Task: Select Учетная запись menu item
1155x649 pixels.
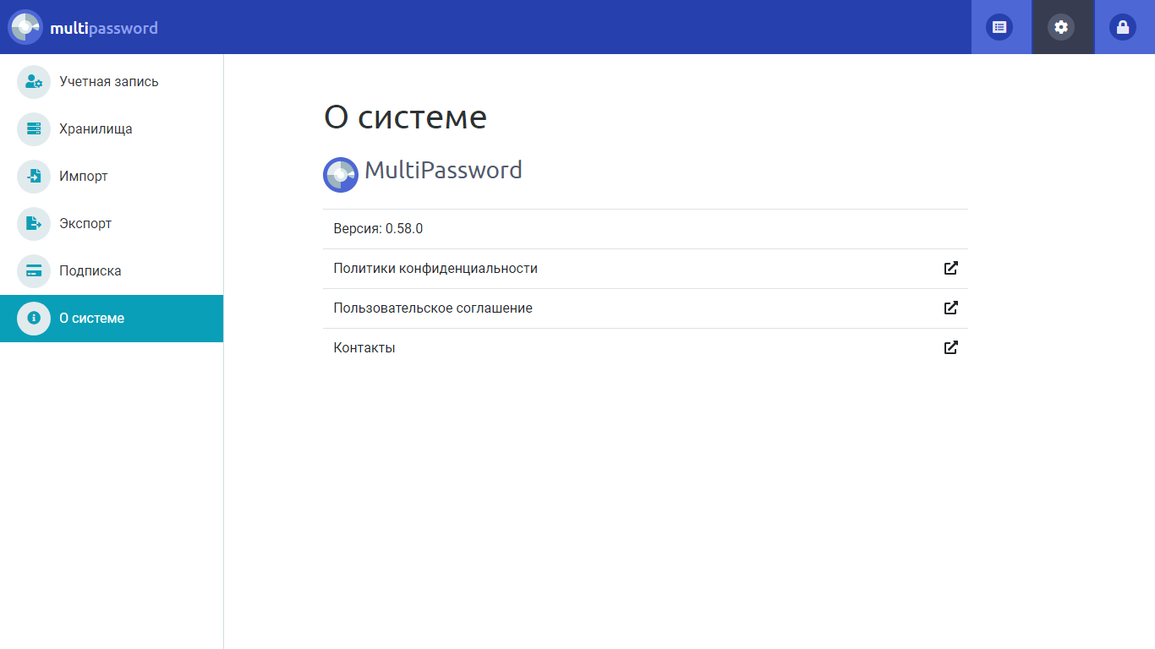Action: (112, 82)
